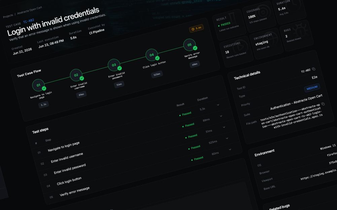Screen dimensions: 337x210
Task: Copy the file path in Technical details
Action: tap(323, 104)
